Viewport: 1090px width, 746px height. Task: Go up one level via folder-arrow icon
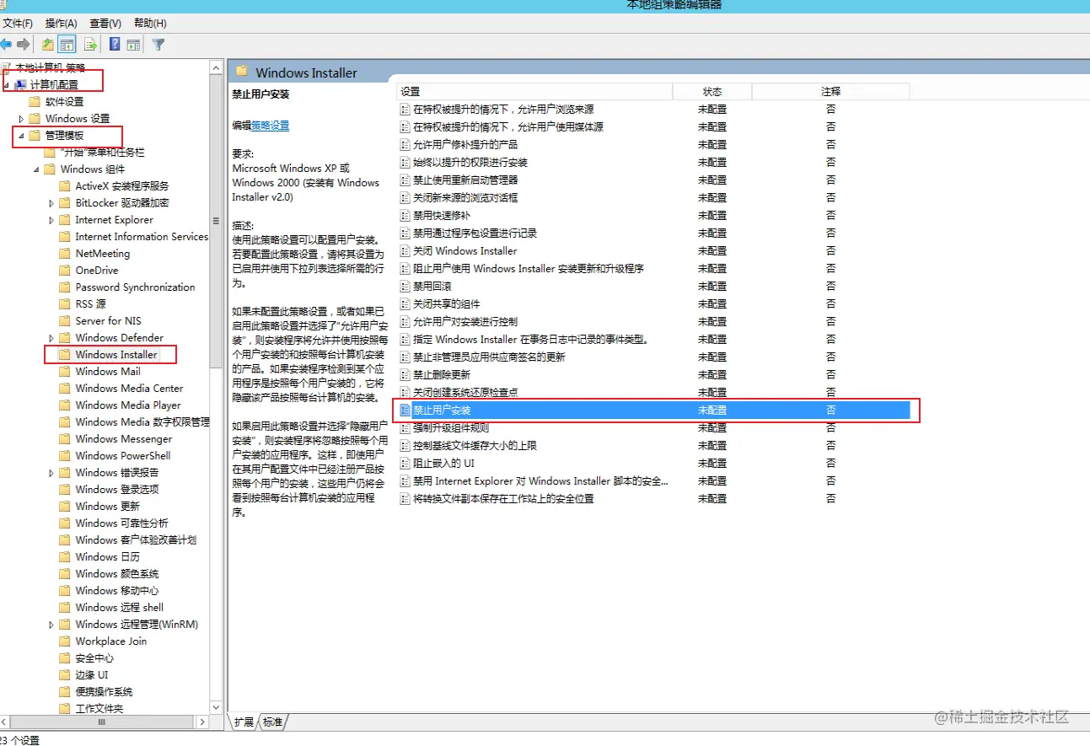click(47, 44)
